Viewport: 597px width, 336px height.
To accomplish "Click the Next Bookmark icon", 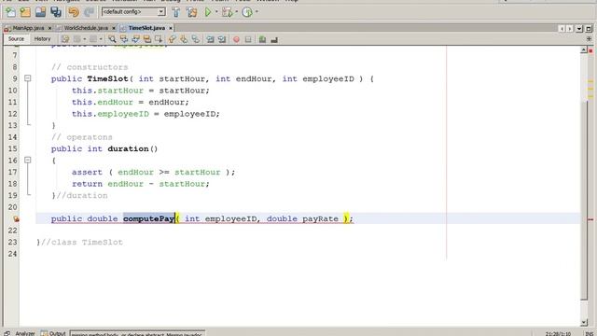I will pyautogui.click(x=184, y=39).
